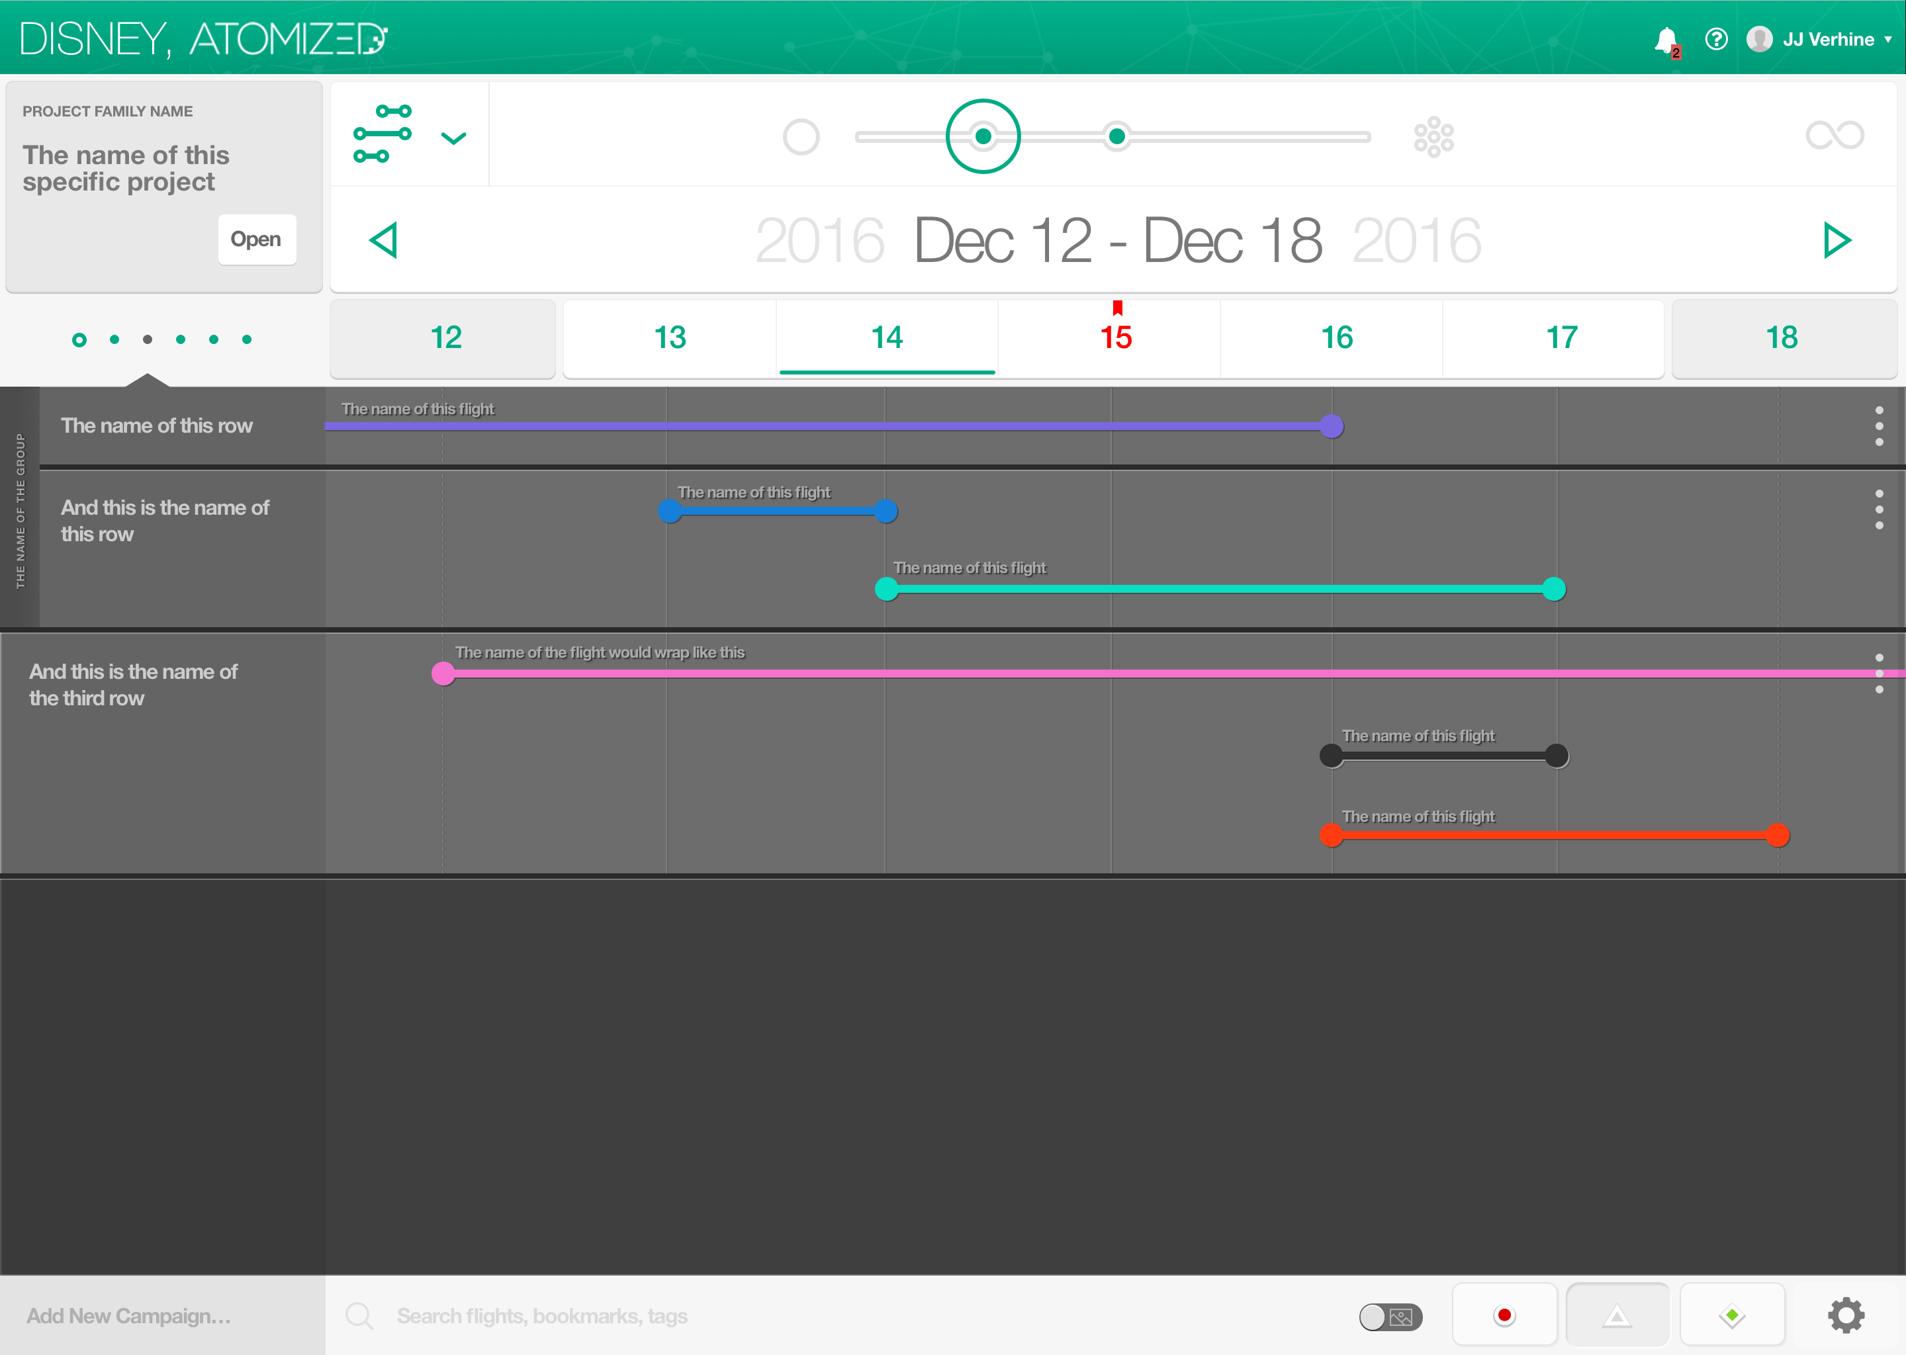1906x1355 pixels.
Task: Focus the search flights, bookmarks, tags field
Action: point(543,1316)
